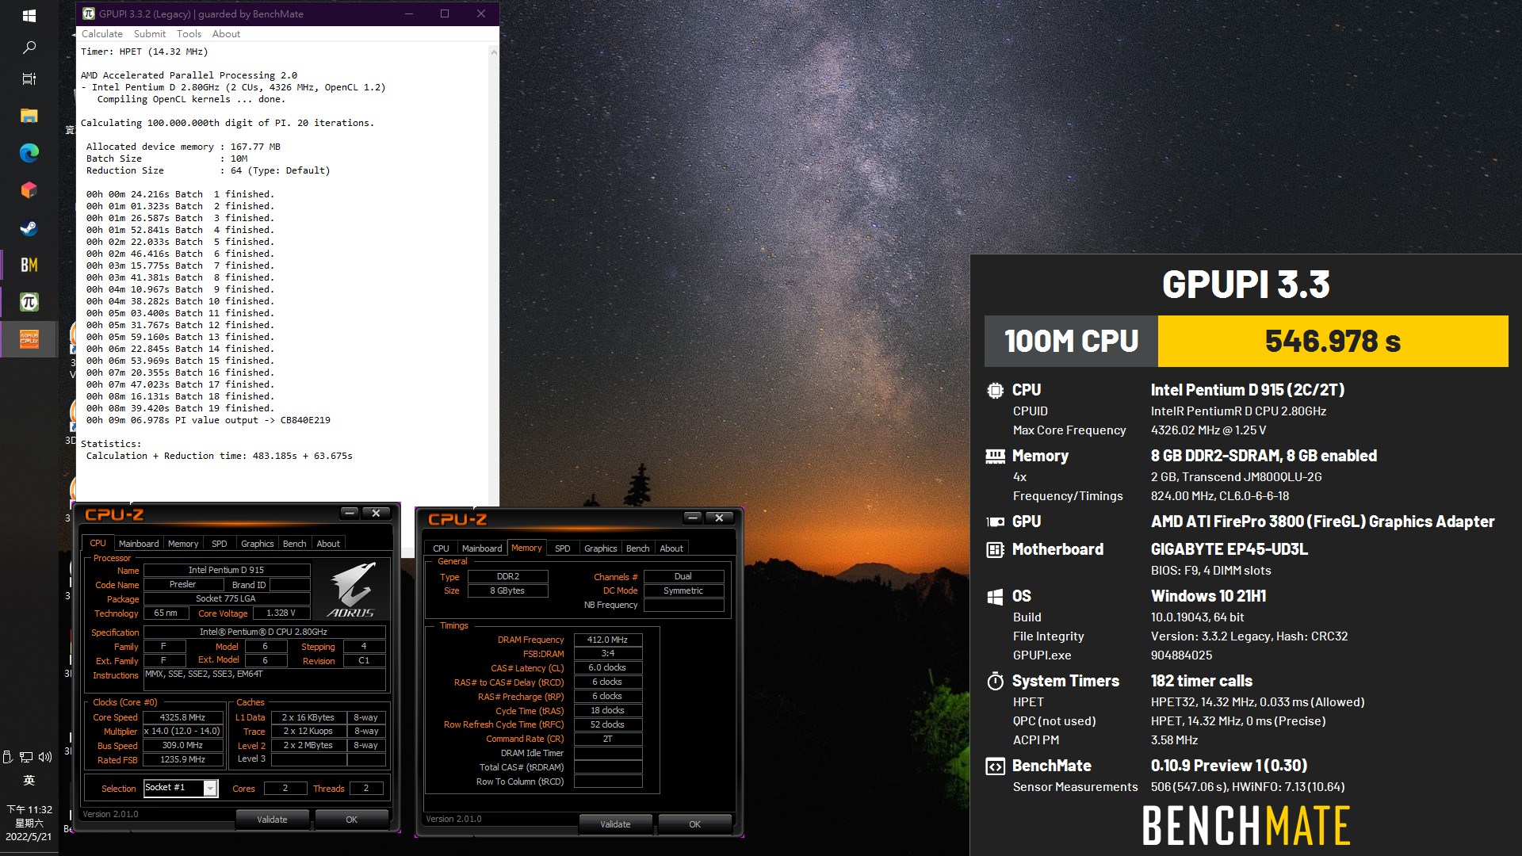Click the CPU chip icon in BenchMate panel

point(995,390)
